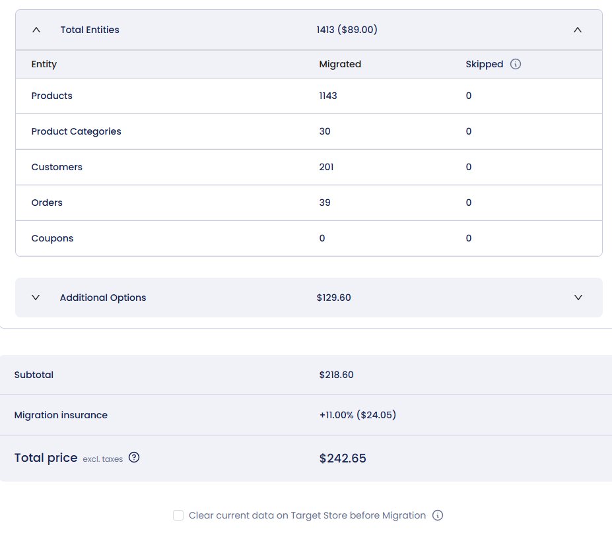The image size is (612, 539).
Task: Select the Migration insurance label
Action: coord(61,415)
